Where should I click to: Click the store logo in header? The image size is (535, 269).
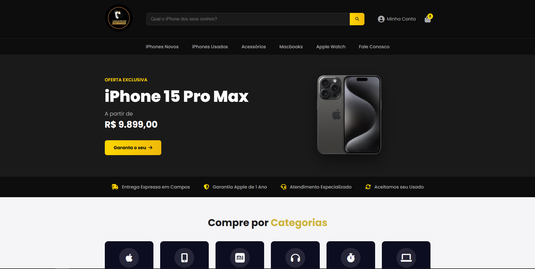point(119,18)
